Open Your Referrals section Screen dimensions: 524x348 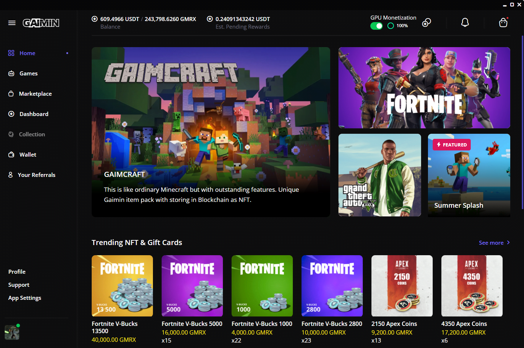pyautogui.click(x=37, y=175)
